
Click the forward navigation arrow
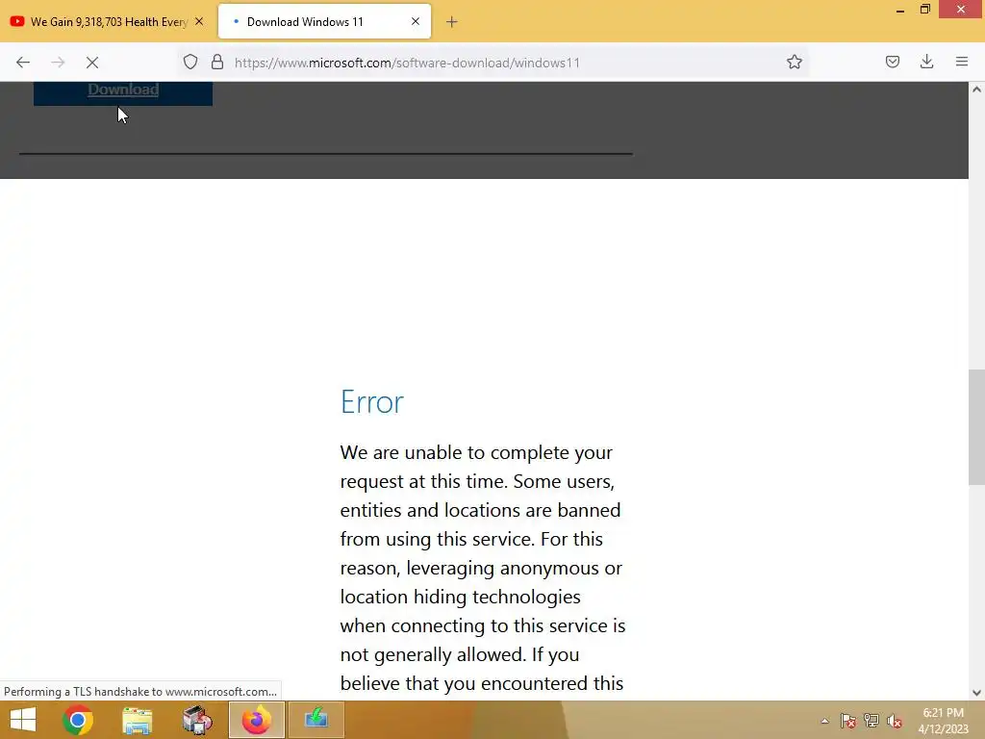(58, 63)
